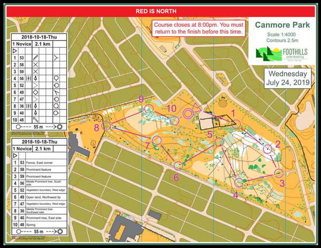Click 'Prominent feature' in row 3 code 59

[x=39, y=176]
